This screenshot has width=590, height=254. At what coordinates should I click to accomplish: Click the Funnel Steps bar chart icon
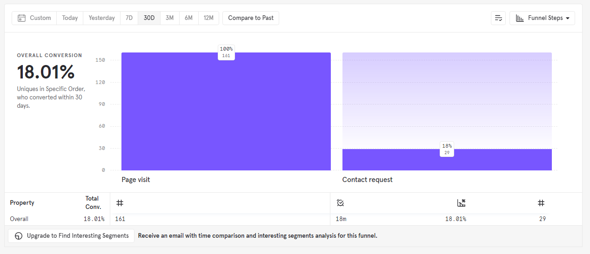tap(520, 18)
